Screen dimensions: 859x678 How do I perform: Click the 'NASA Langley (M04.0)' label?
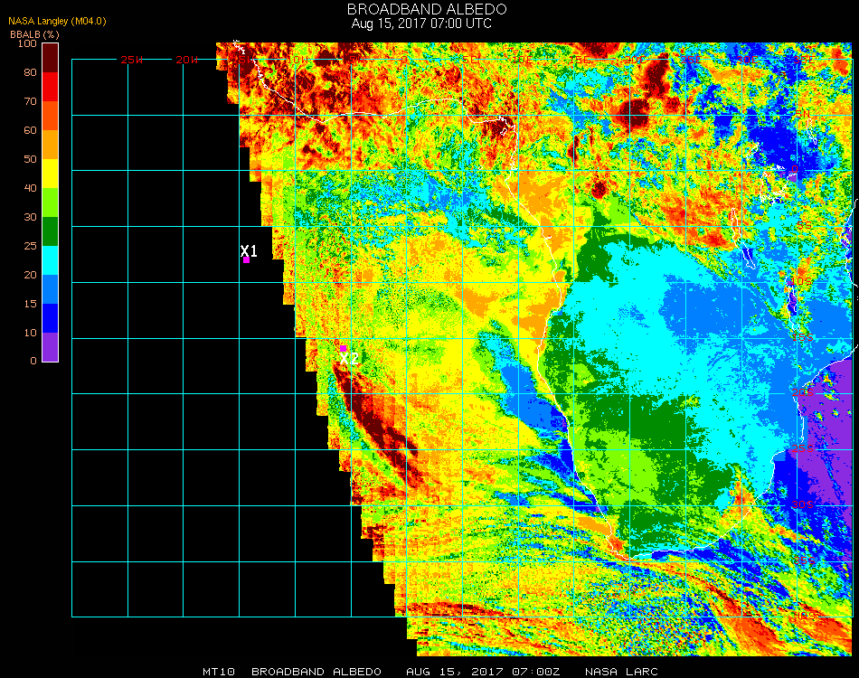[57, 22]
